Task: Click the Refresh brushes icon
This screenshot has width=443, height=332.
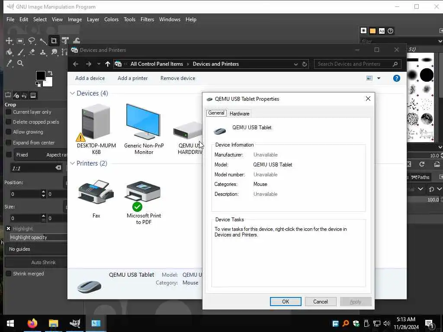Action: point(422,164)
